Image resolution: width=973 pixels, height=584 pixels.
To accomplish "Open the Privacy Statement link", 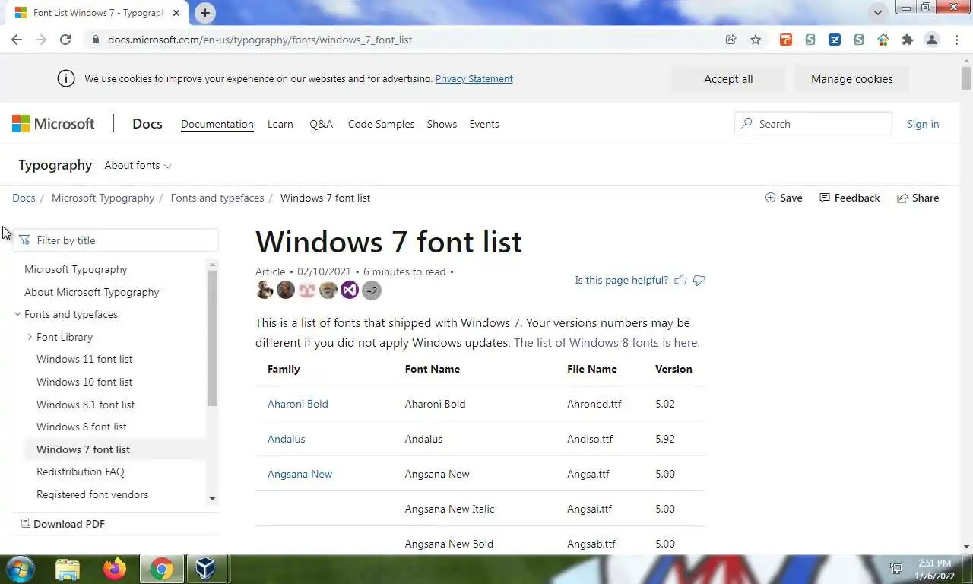I will tap(474, 78).
